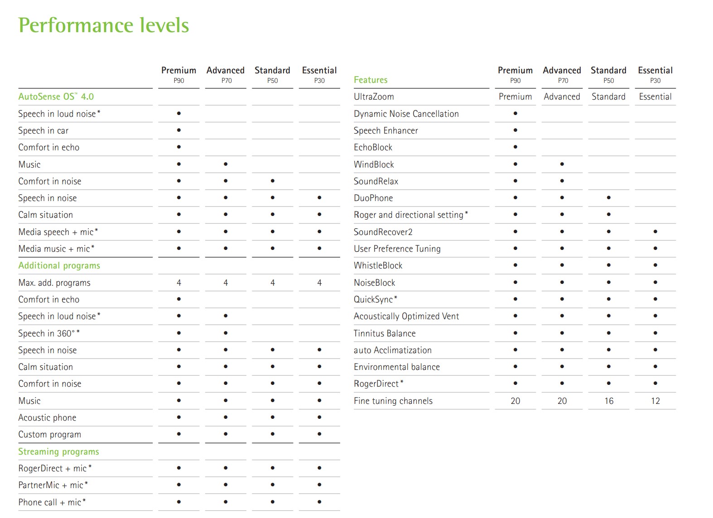
Task: Select the "16" fine tuning channels value
Action: (x=609, y=401)
